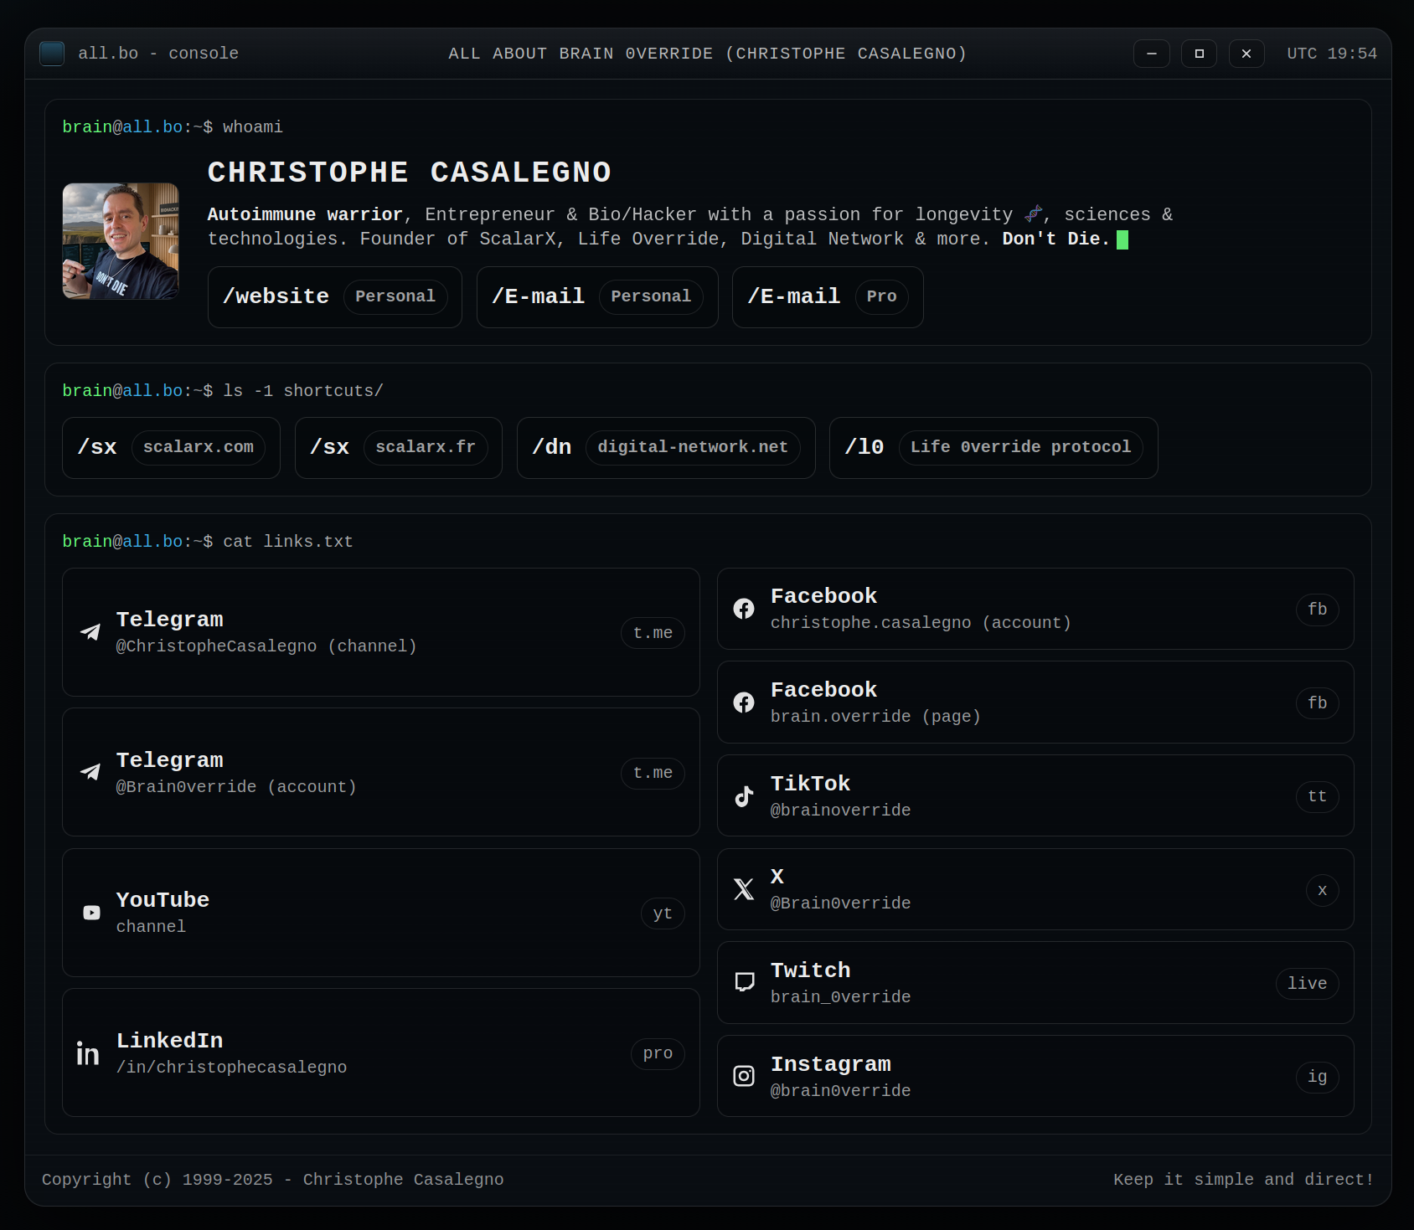Click the Facebook account logo icon
Screen dimensions: 1414x1230
coord(744,609)
